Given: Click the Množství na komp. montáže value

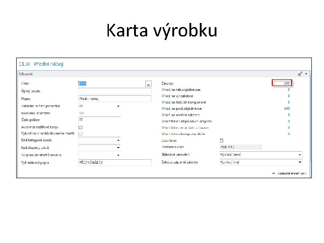Looking at the screenshot, I should click(288, 134).
